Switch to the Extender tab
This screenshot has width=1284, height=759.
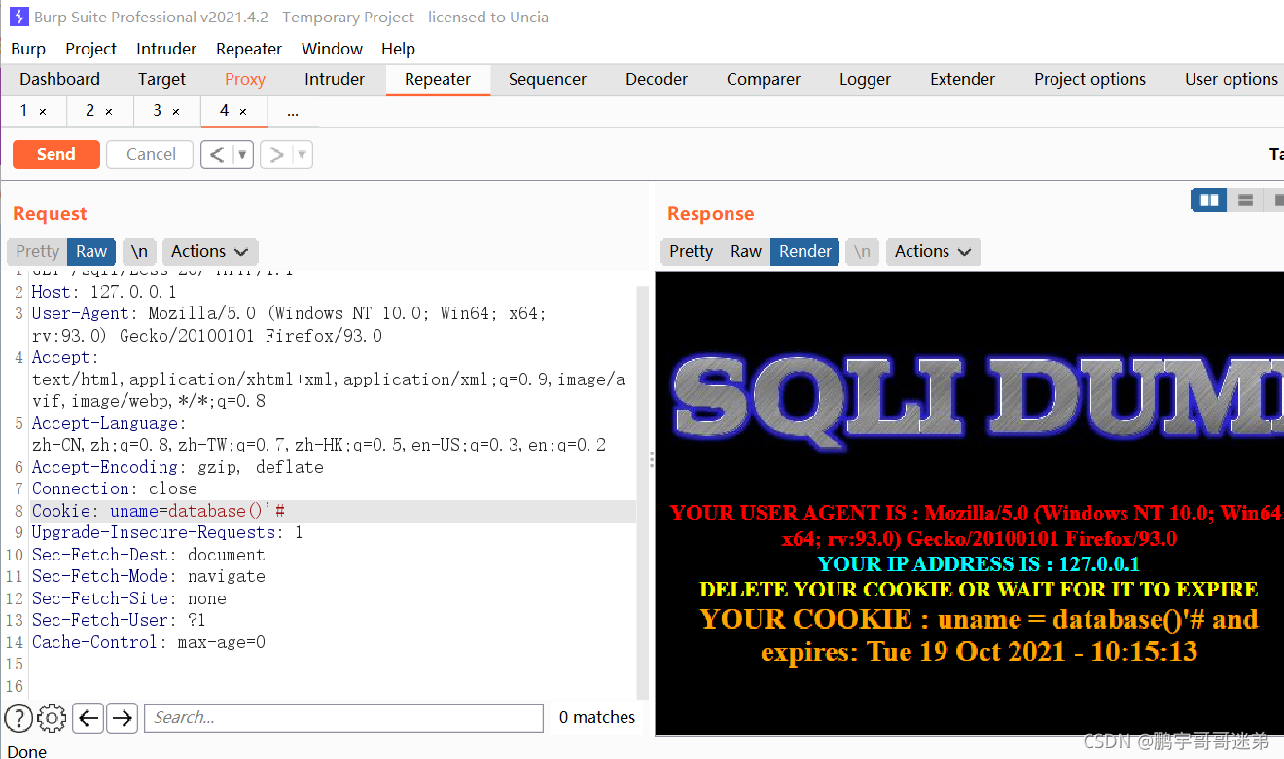pyautogui.click(x=962, y=80)
